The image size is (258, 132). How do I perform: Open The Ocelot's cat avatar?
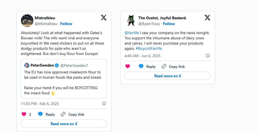[131, 21]
